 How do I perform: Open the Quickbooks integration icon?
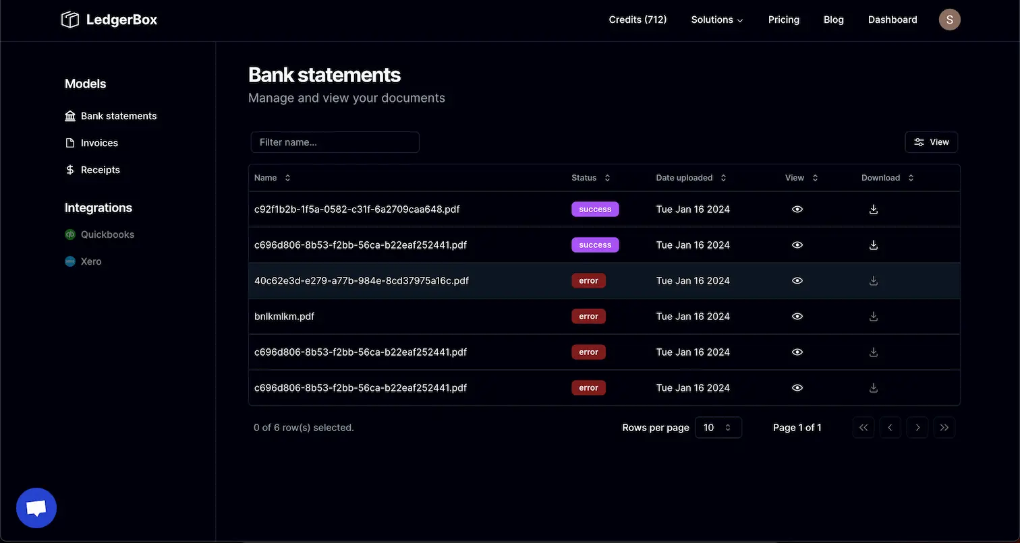69,234
